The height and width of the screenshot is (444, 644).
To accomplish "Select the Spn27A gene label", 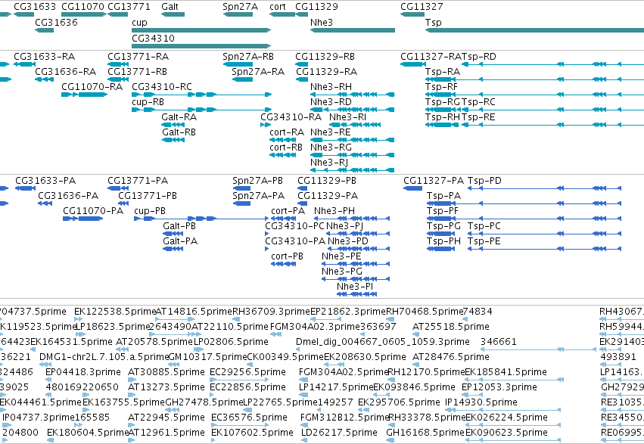I will pyautogui.click(x=240, y=7).
